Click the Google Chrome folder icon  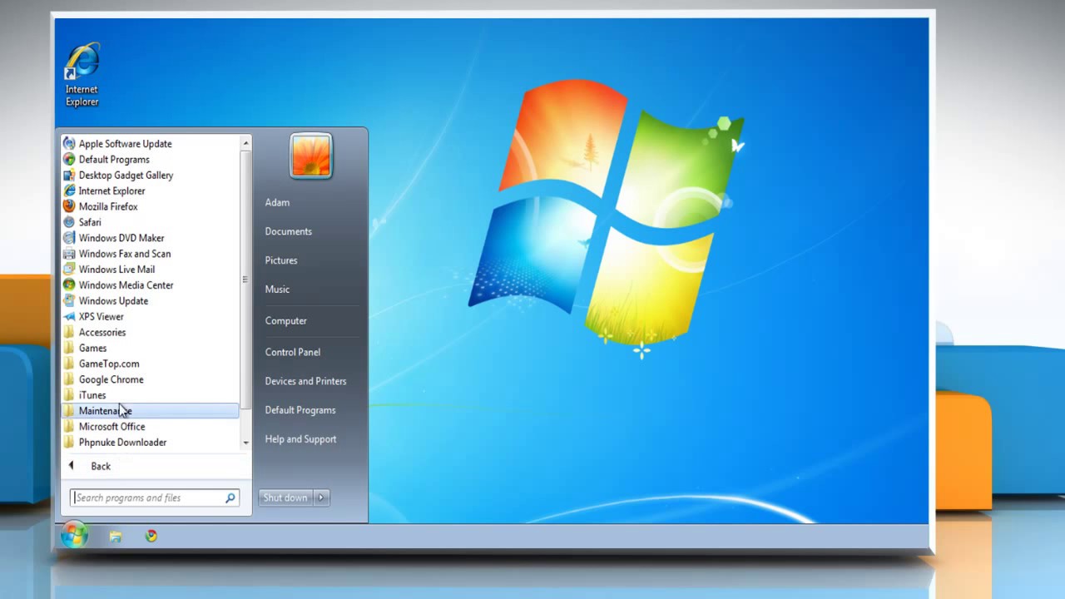click(69, 380)
